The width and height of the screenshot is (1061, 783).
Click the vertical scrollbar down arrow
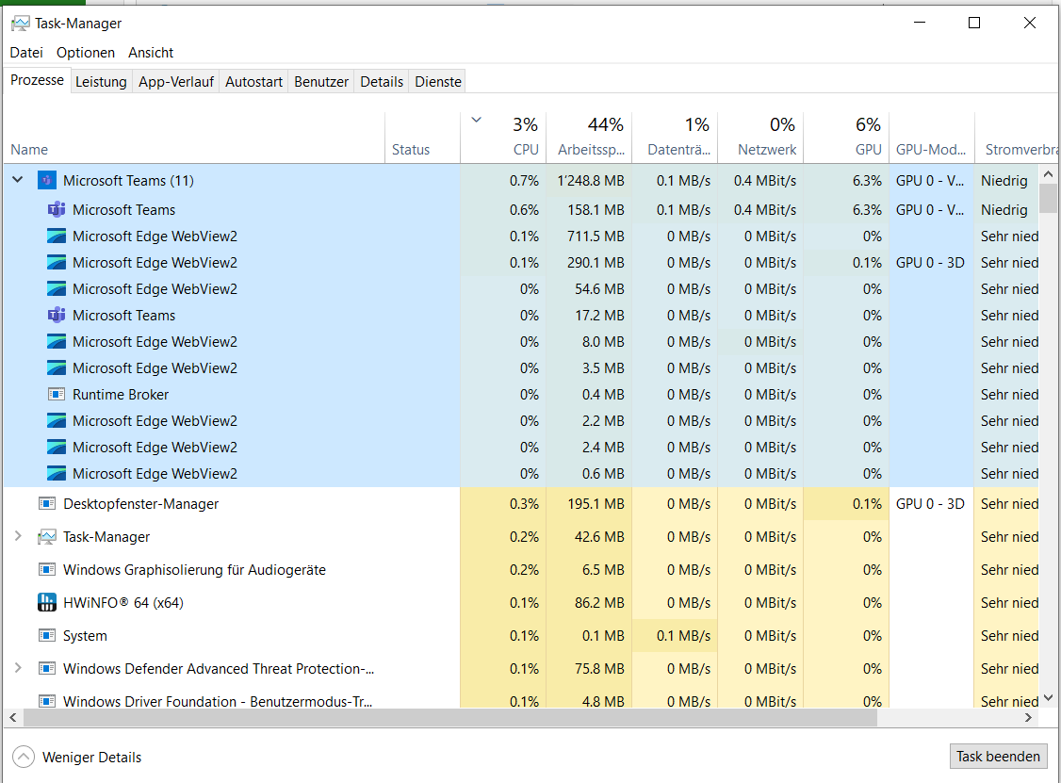(1048, 698)
